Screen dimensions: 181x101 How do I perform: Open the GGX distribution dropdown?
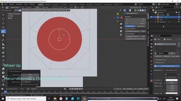pos(171,74)
